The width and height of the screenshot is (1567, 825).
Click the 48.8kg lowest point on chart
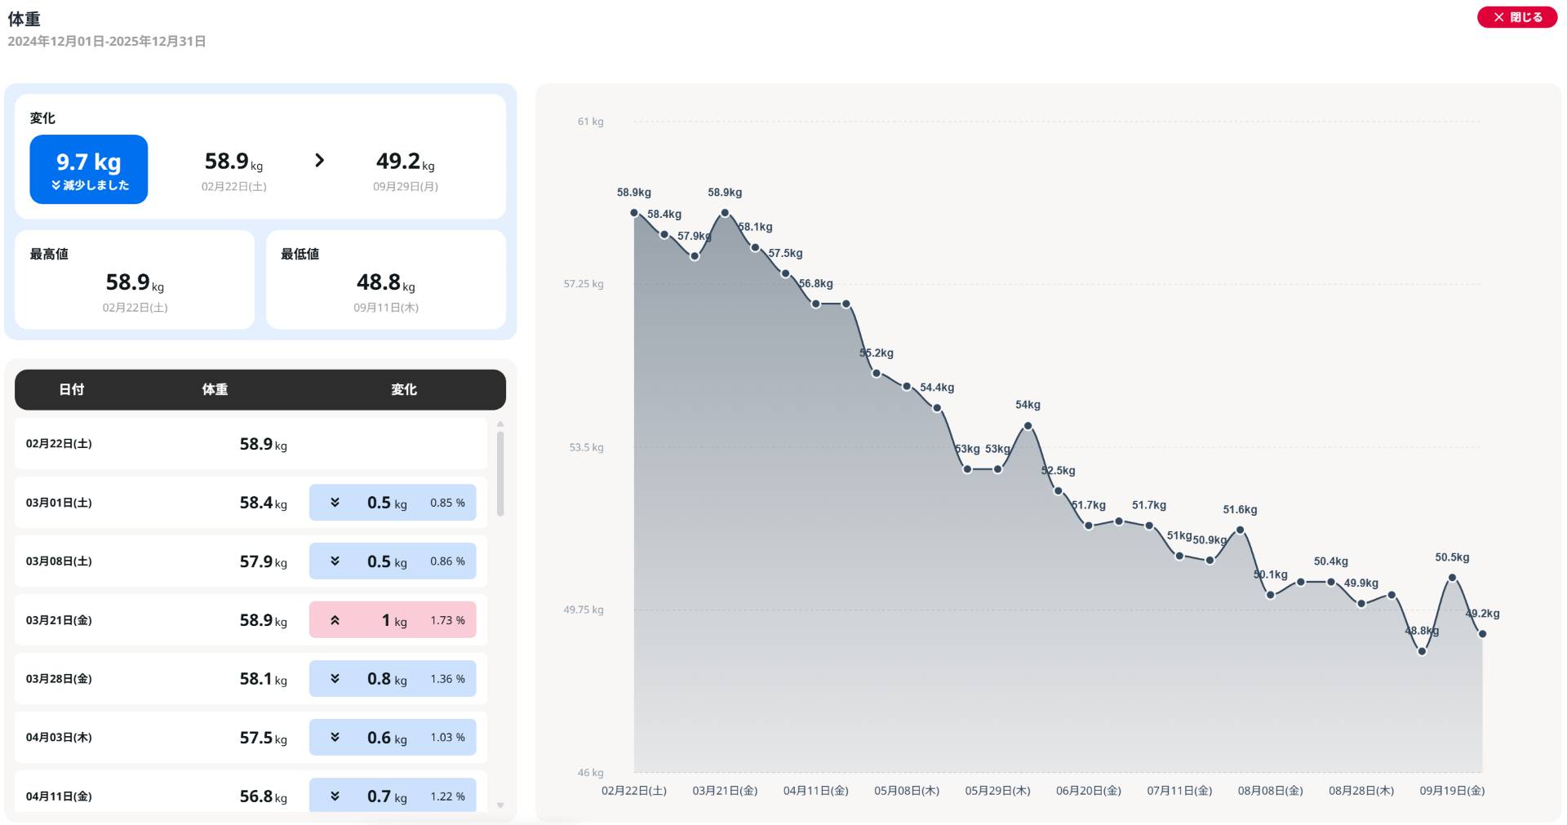tap(1422, 651)
